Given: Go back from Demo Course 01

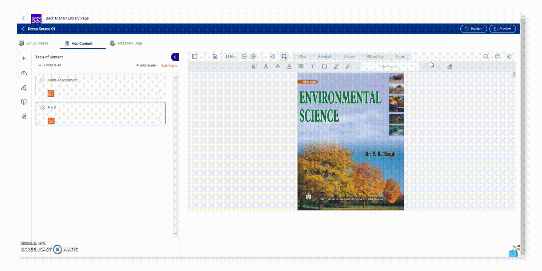Looking at the screenshot, I should (23, 29).
